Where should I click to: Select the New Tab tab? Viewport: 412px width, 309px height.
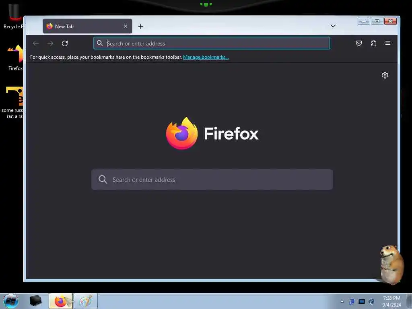pyautogui.click(x=87, y=26)
